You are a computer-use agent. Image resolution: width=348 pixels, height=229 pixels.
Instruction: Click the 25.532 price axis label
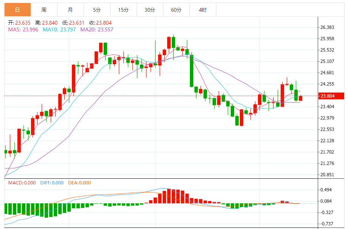tap(327, 50)
